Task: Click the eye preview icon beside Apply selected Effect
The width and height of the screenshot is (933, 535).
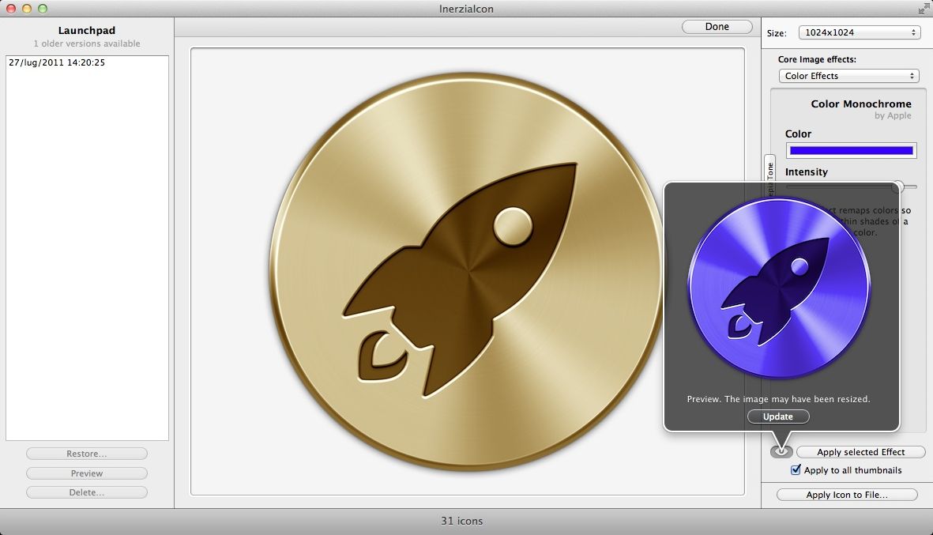Action: point(781,452)
